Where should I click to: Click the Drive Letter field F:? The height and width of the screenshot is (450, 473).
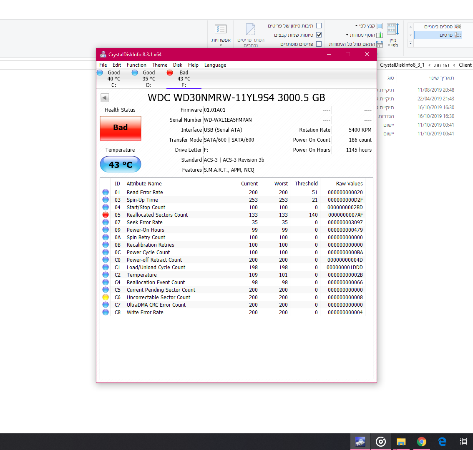(240, 150)
